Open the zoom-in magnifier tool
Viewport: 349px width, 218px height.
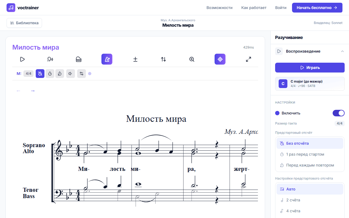click(x=192, y=59)
